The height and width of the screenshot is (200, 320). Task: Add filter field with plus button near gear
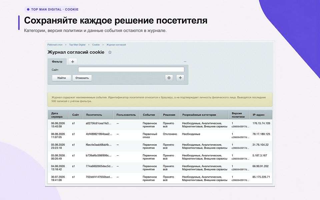tap(180, 78)
